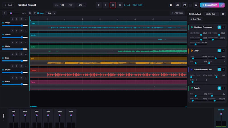Solo the Drums track
Viewport: 228px width, 128px height.
[x=17, y=66]
